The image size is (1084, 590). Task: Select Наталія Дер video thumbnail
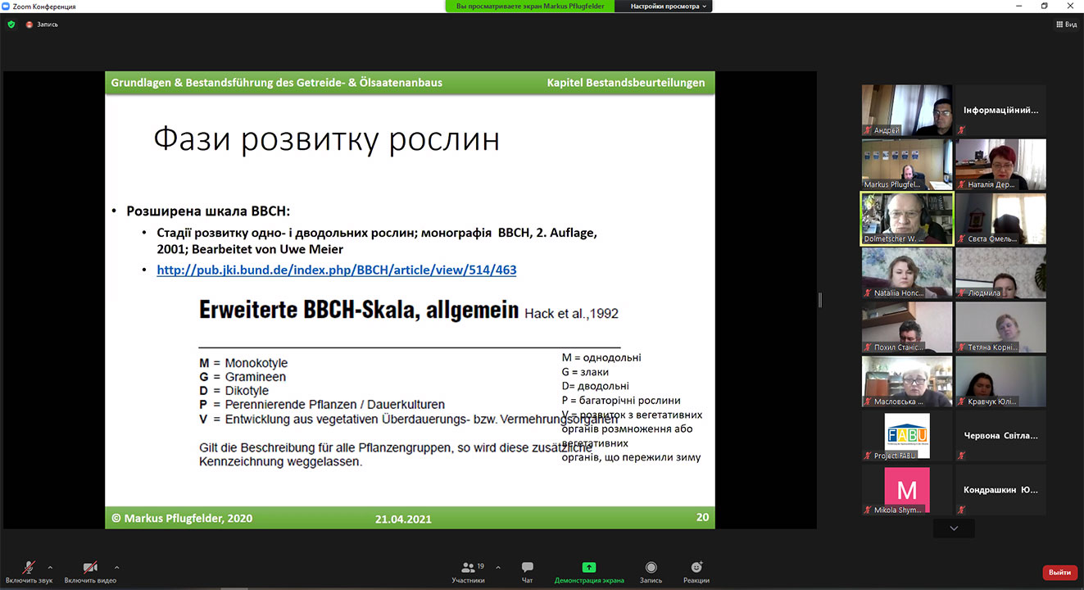point(1000,164)
